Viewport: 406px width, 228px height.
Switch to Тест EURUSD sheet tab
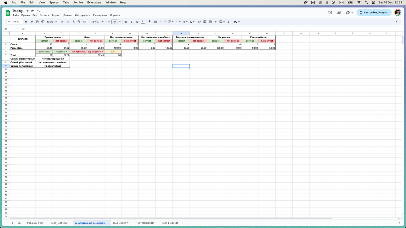tap(170, 223)
